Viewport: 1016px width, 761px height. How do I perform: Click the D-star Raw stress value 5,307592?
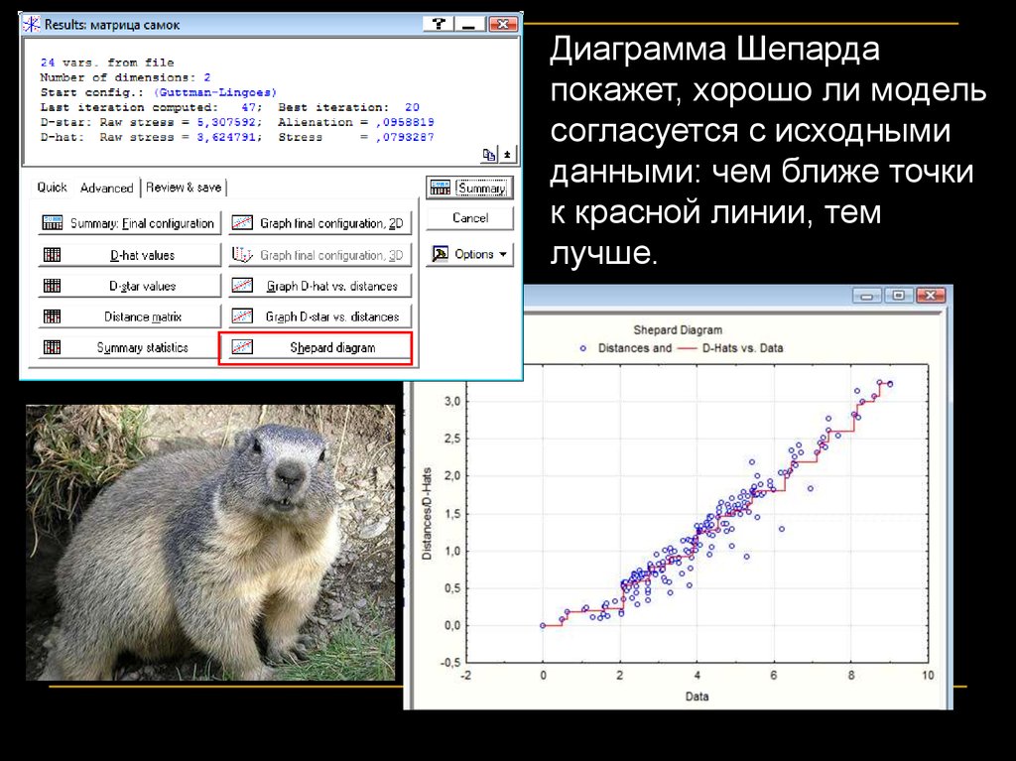(229, 122)
